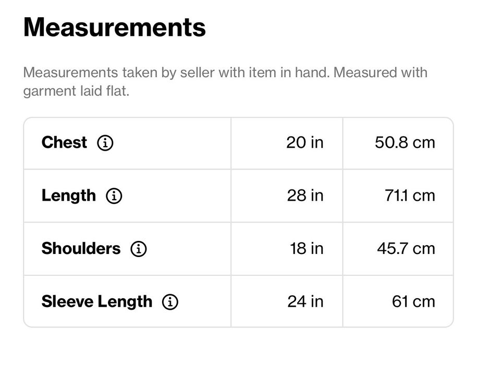Click the Sleeve Length label text

[x=97, y=302]
